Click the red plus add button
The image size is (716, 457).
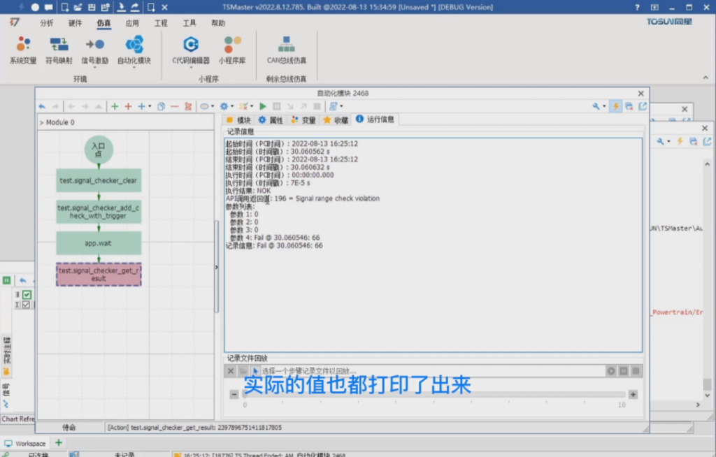tap(129, 106)
